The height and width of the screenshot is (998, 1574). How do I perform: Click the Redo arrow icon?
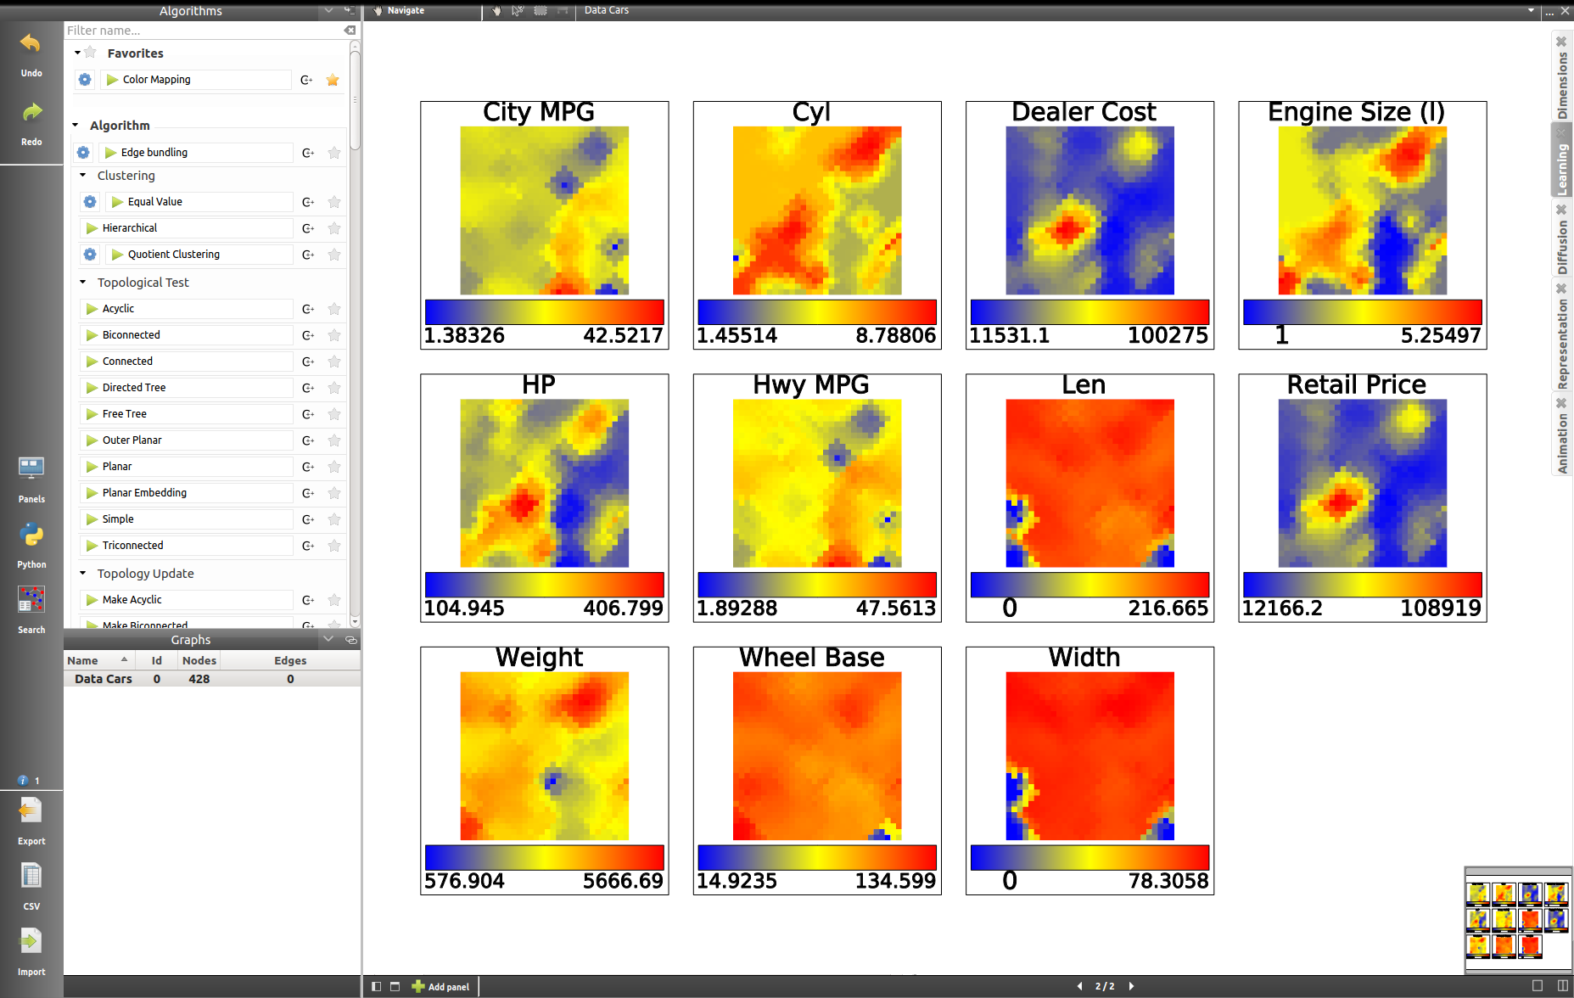(x=31, y=113)
